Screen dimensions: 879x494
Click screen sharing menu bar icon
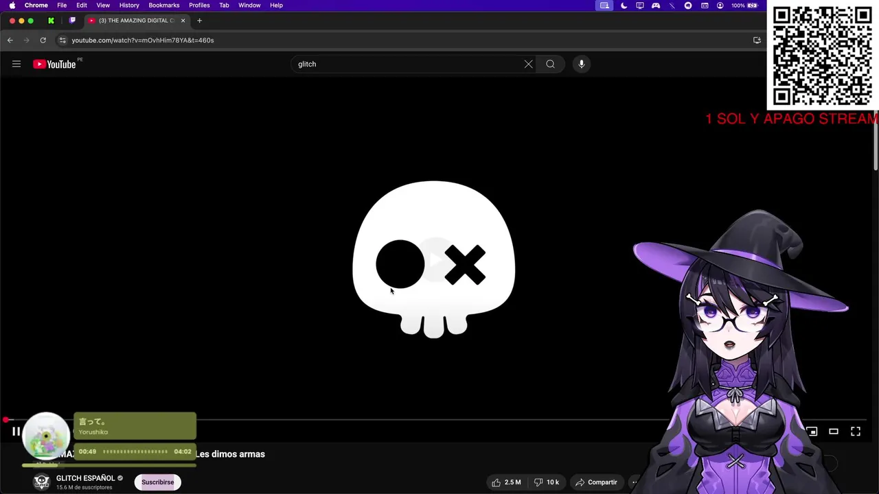[x=604, y=5]
